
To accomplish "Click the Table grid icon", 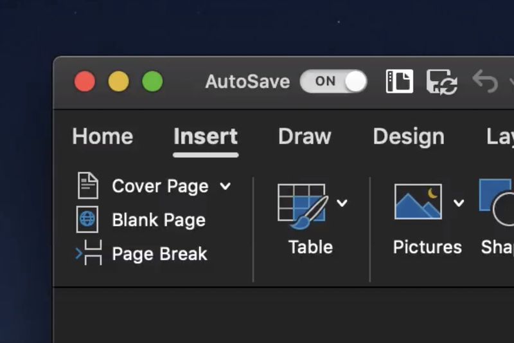I will pyautogui.click(x=301, y=204).
